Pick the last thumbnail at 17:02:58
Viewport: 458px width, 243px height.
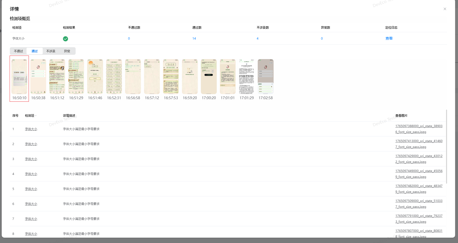[x=266, y=77]
